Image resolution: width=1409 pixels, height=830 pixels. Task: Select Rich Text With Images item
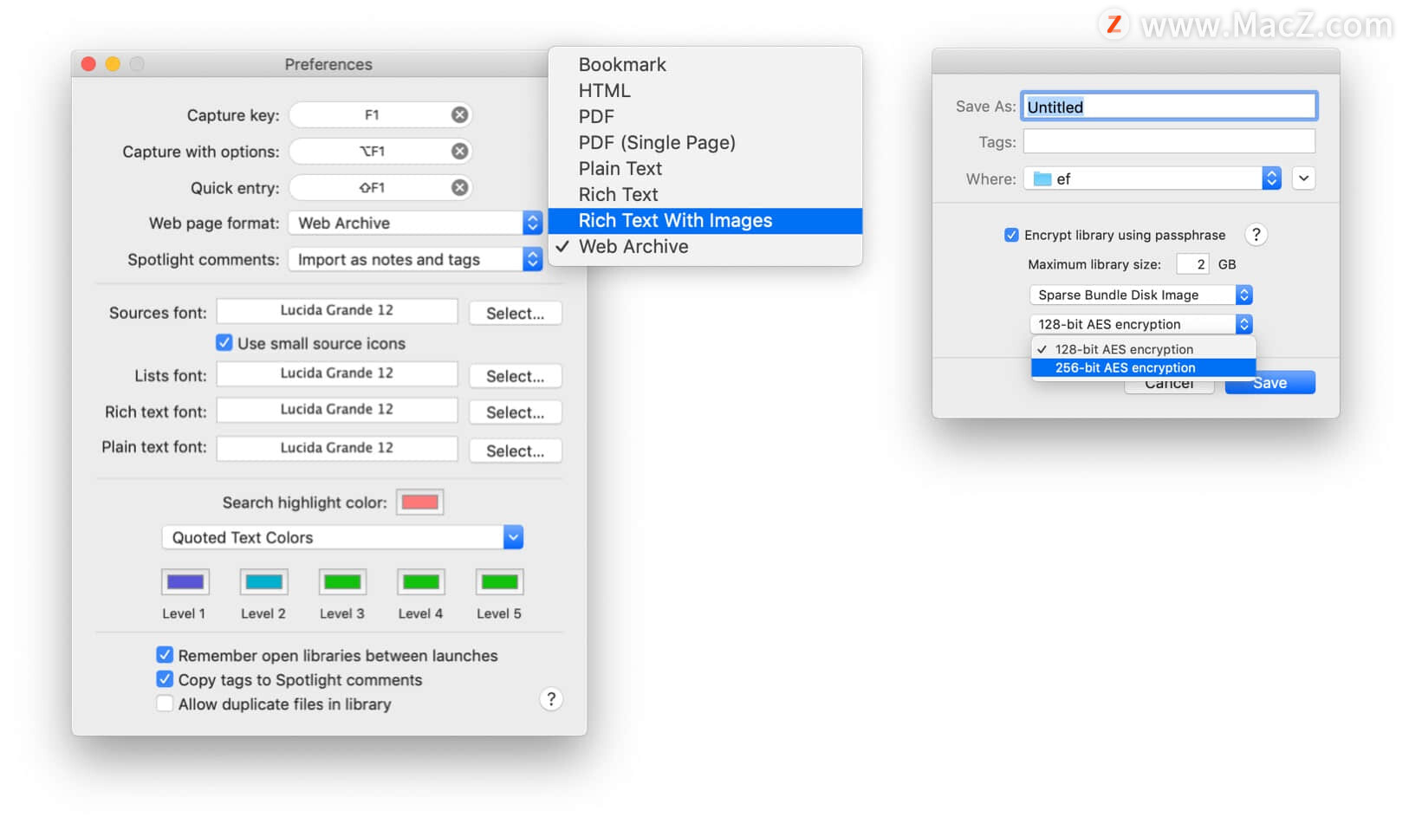[x=705, y=220]
